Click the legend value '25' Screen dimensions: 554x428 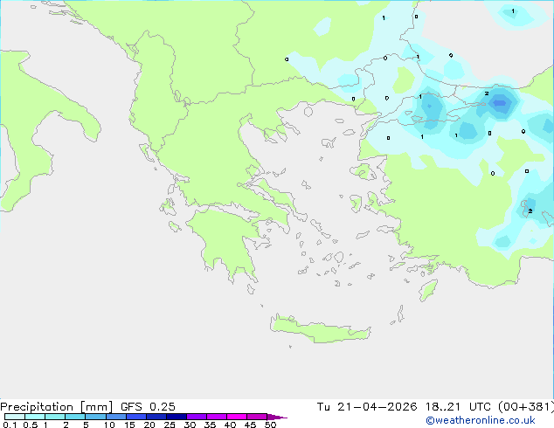pos(170,425)
